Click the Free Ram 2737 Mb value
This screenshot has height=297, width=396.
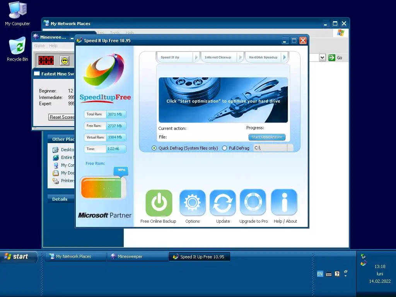click(115, 126)
